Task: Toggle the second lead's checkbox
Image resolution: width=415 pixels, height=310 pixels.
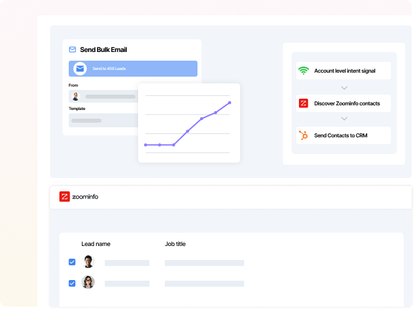Action: tap(72, 283)
